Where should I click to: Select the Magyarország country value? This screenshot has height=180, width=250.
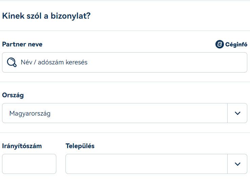pyautogui.click(x=30, y=114)
